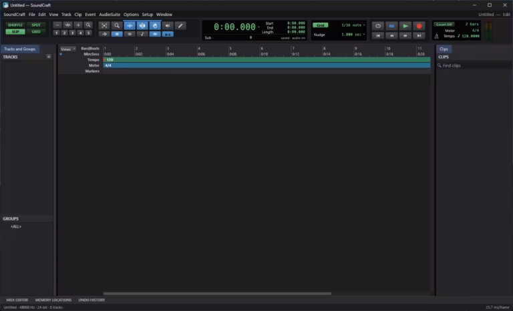Select the <ALL> group
The image size is (513, 311).
[x=16, y=227]
